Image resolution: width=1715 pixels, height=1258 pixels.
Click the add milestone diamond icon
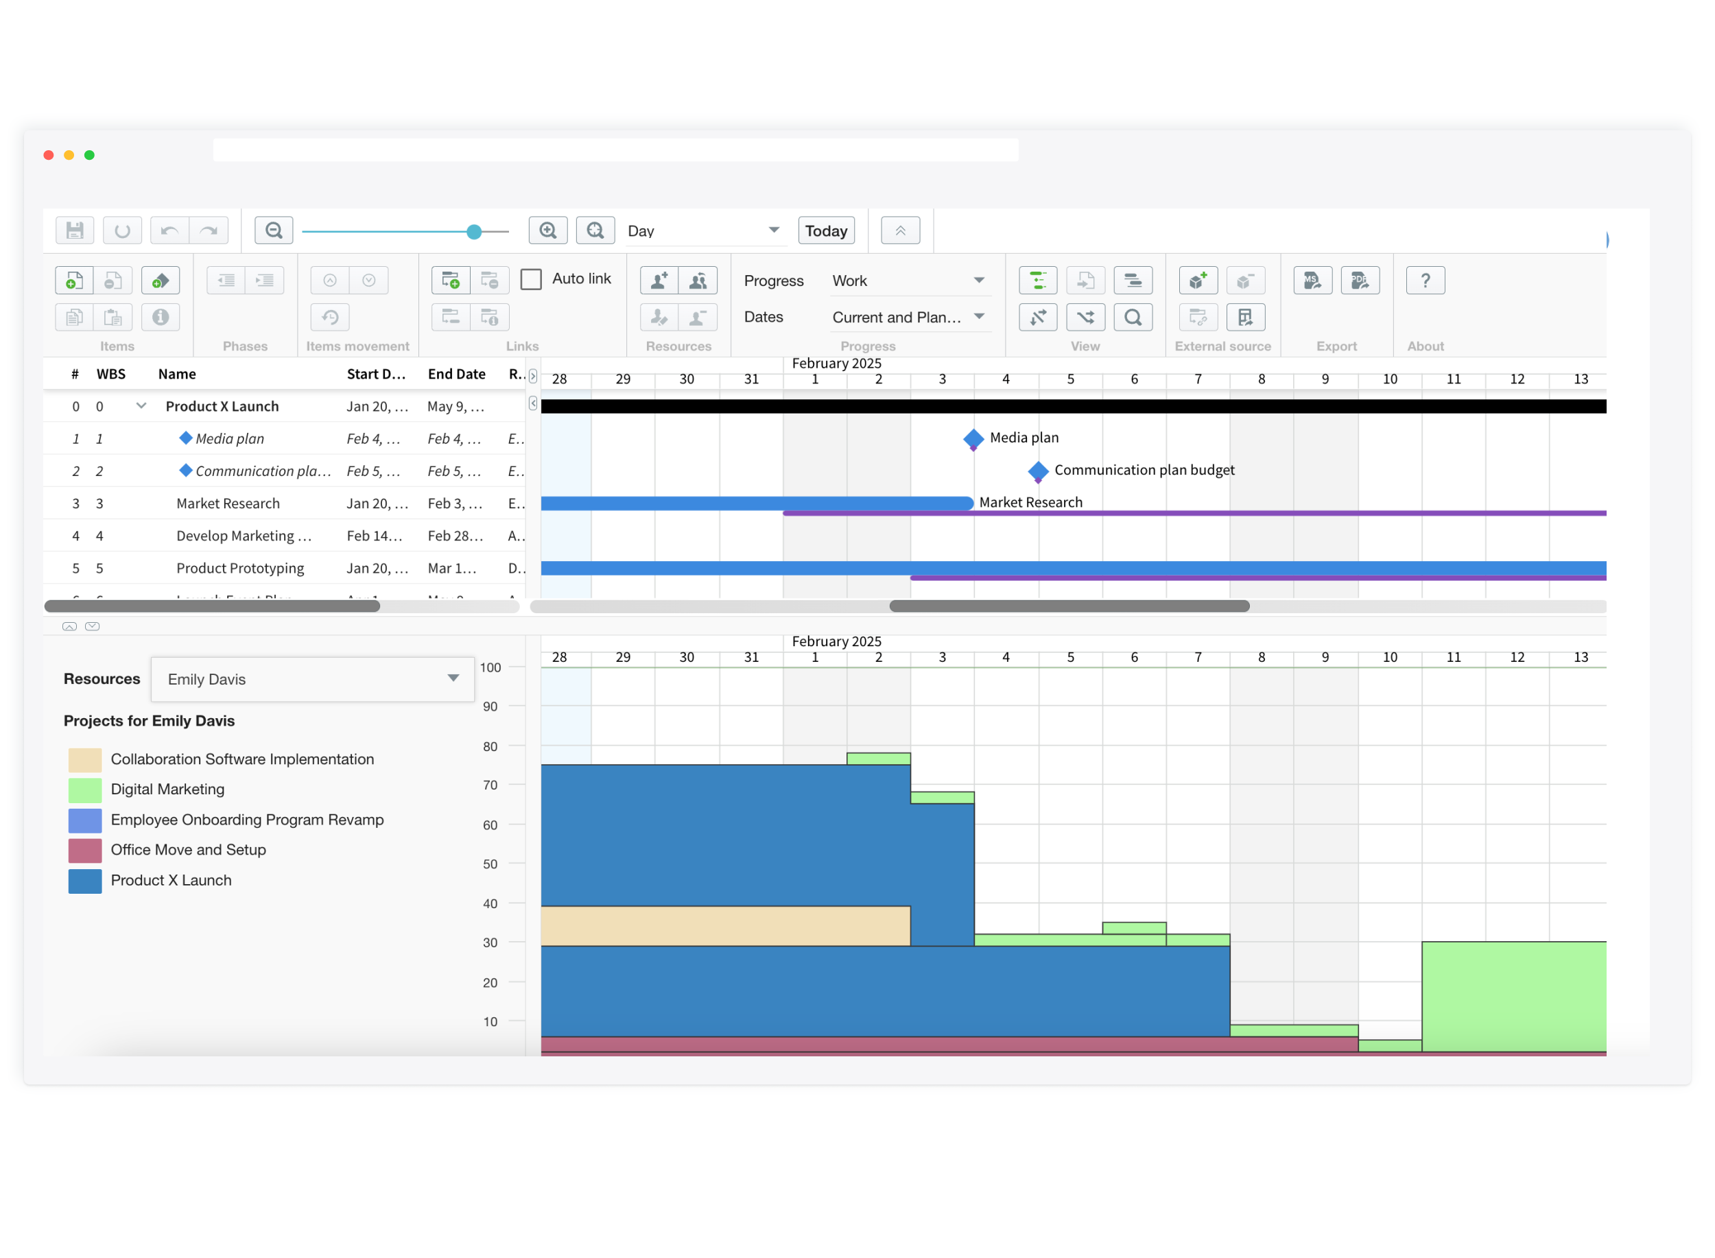pyautogui.click(x=160, y=281)
